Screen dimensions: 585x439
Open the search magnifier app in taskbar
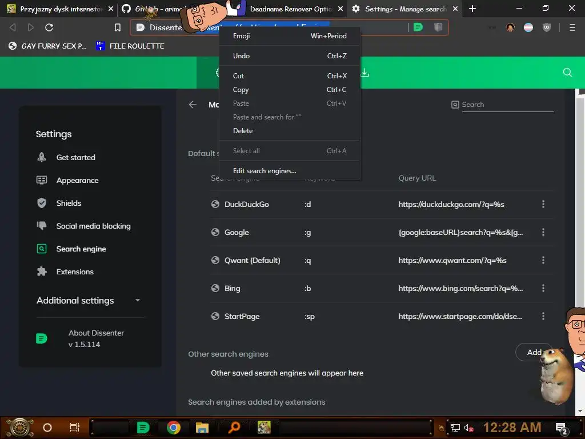[x=234, y=427]
